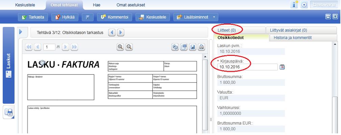Click the Tehtävä 3/12 task title
This screenshot has width=341, height=135.
(70, 33)
